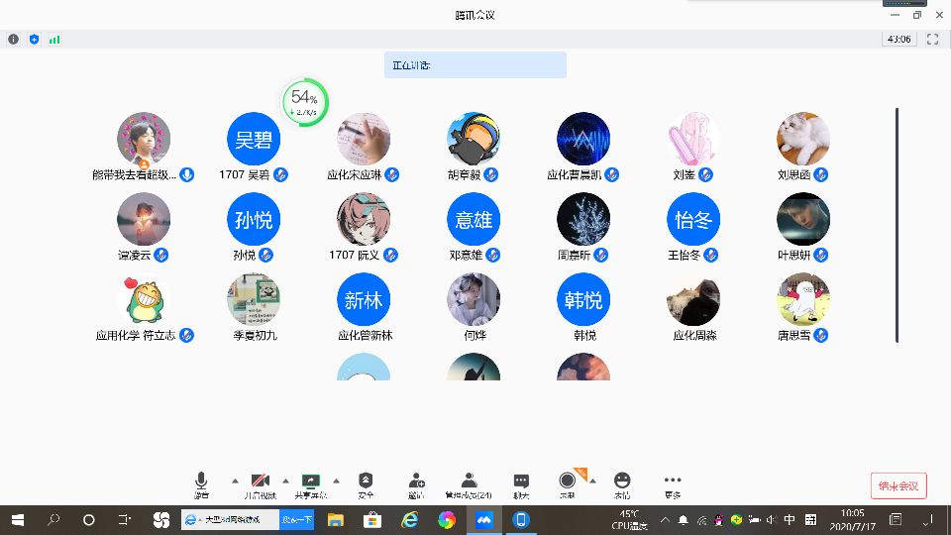Screen dimensions: 951x535
Task: Expand the microphone audio options arrow
Action: 235,480
